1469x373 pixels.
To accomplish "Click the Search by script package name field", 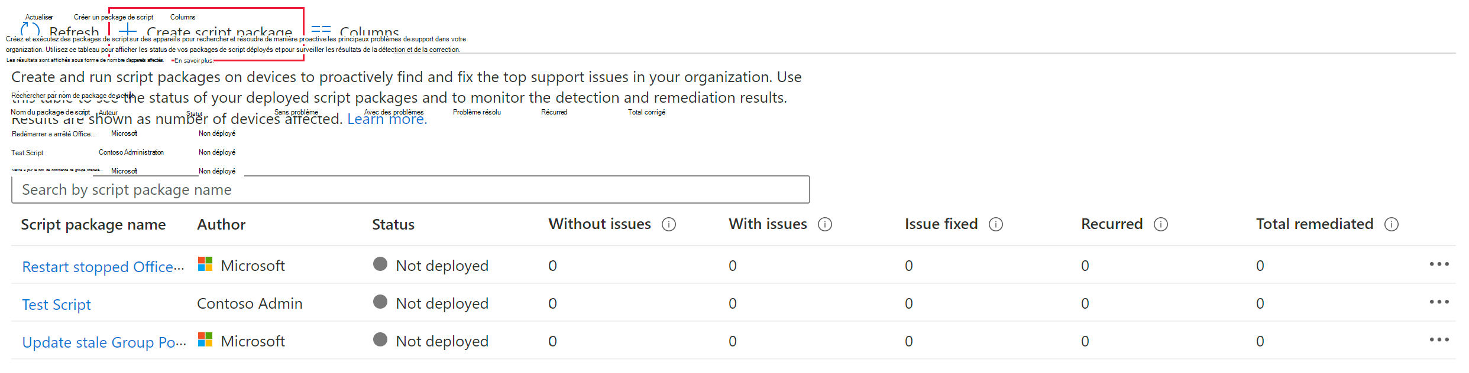I will [410, 189].
